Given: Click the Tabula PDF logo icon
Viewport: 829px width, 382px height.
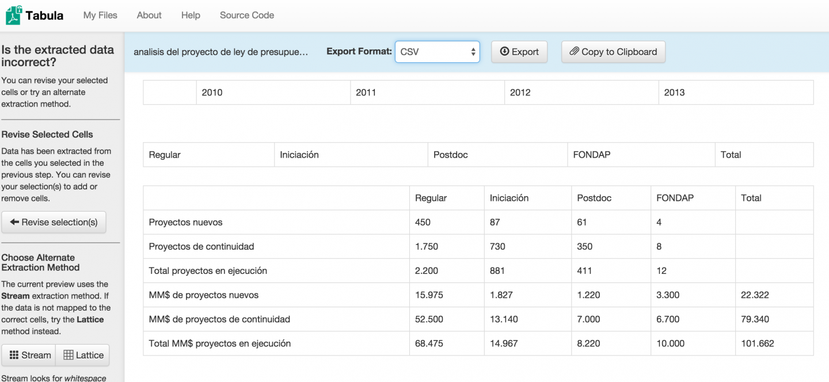Looking at the screenshot, I should 13,14.
